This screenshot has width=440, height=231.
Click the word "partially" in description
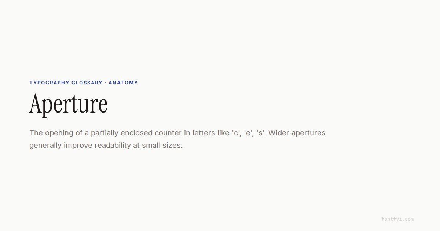[x=104, y=133]
